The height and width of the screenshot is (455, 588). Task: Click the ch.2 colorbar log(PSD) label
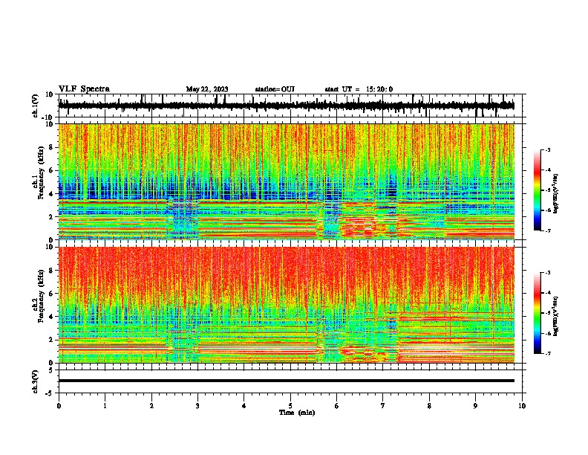tap(555, 317)
